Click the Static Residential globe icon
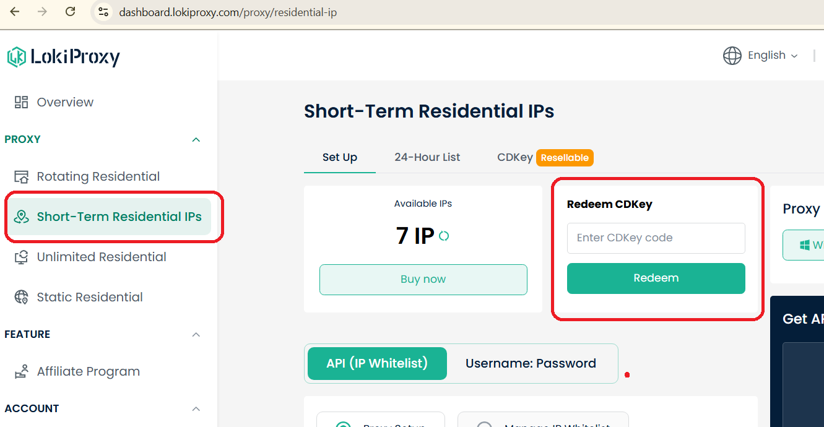824x427 pixels. [22, 298]
